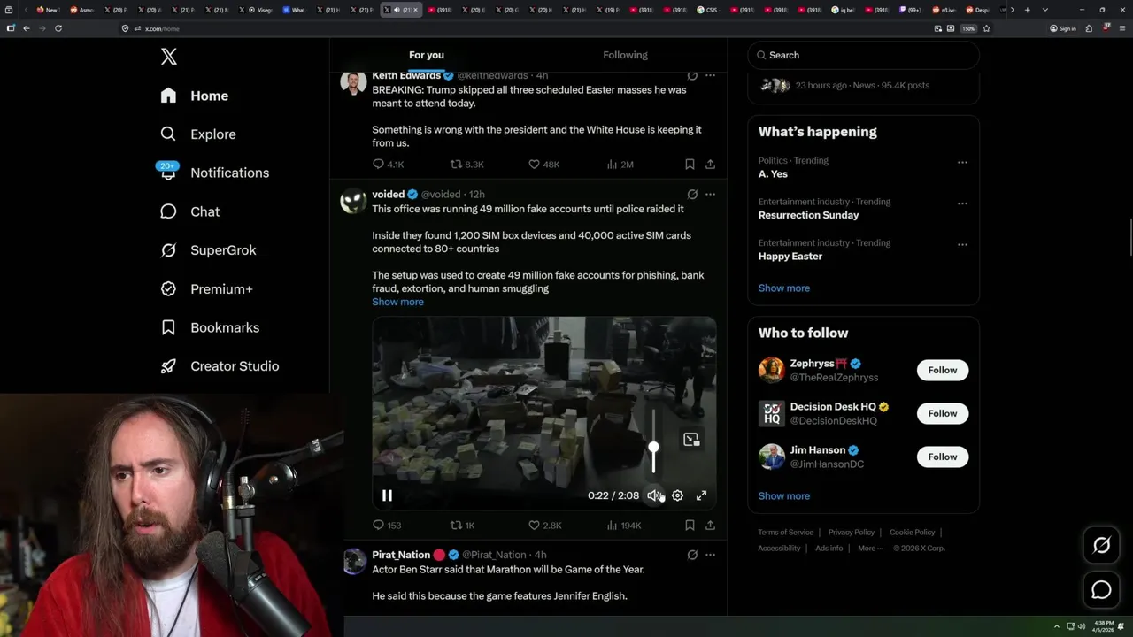This screenshot has height=637, width=1133.
Task: Open more options for Resurrection Sunday trend
Action: [x=962, y=203]
